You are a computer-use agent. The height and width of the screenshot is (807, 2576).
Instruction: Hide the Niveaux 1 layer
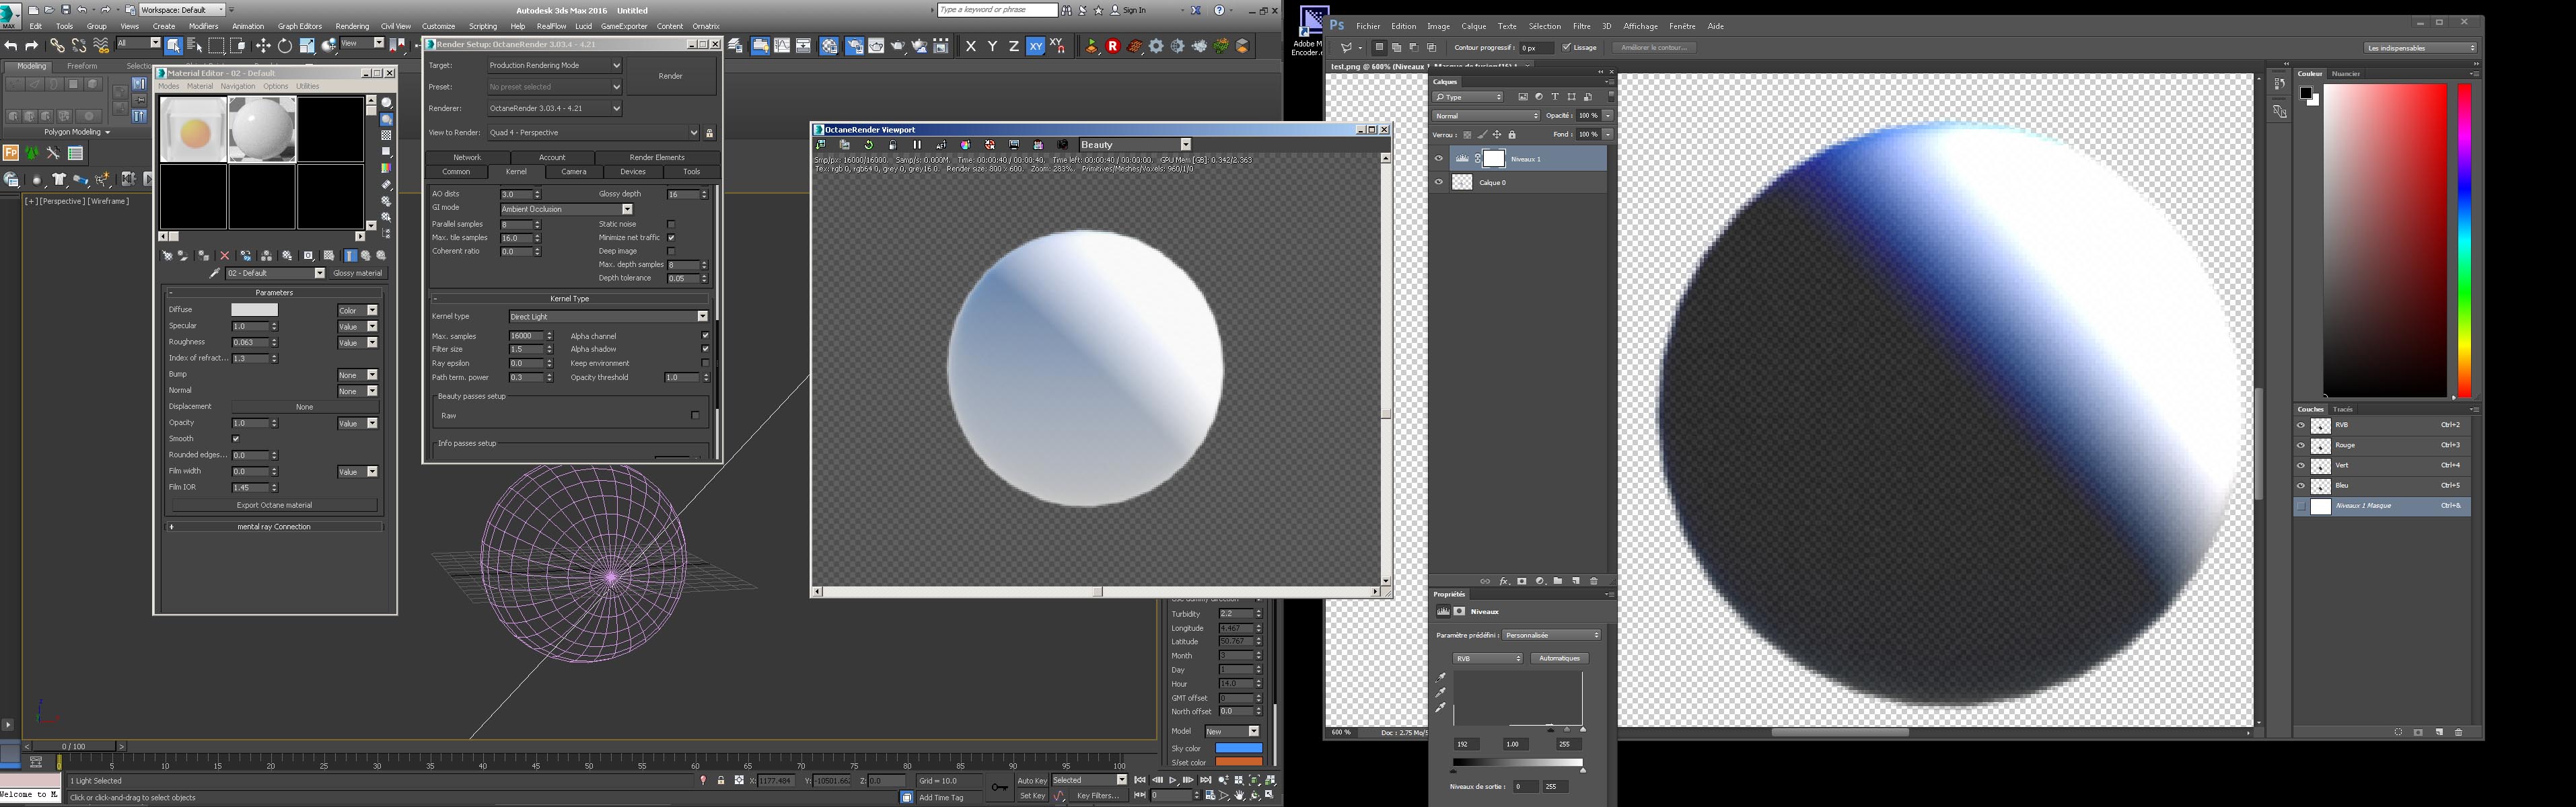tap(1439, 159)
